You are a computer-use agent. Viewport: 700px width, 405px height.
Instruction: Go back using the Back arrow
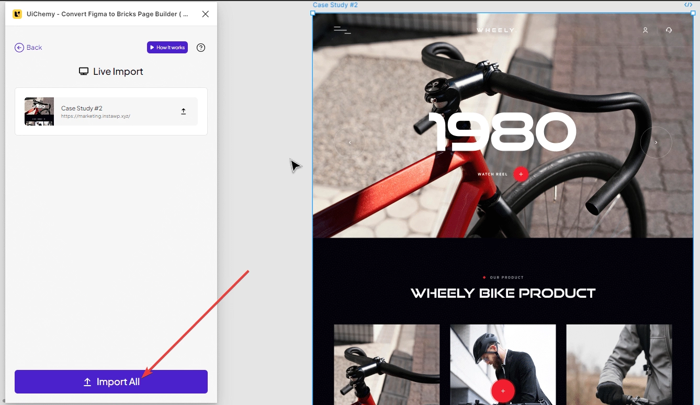coord(28,48)
